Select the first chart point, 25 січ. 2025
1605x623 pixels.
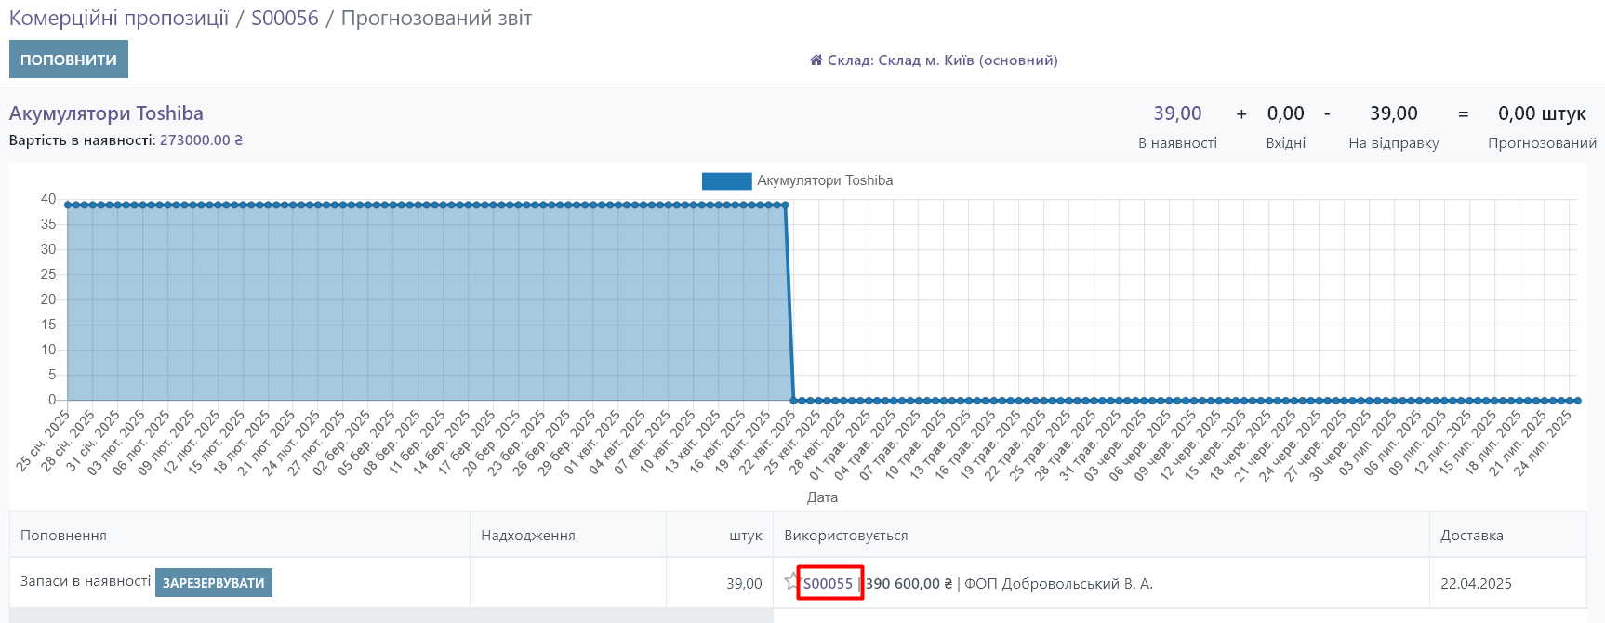[x=68, y=205]
